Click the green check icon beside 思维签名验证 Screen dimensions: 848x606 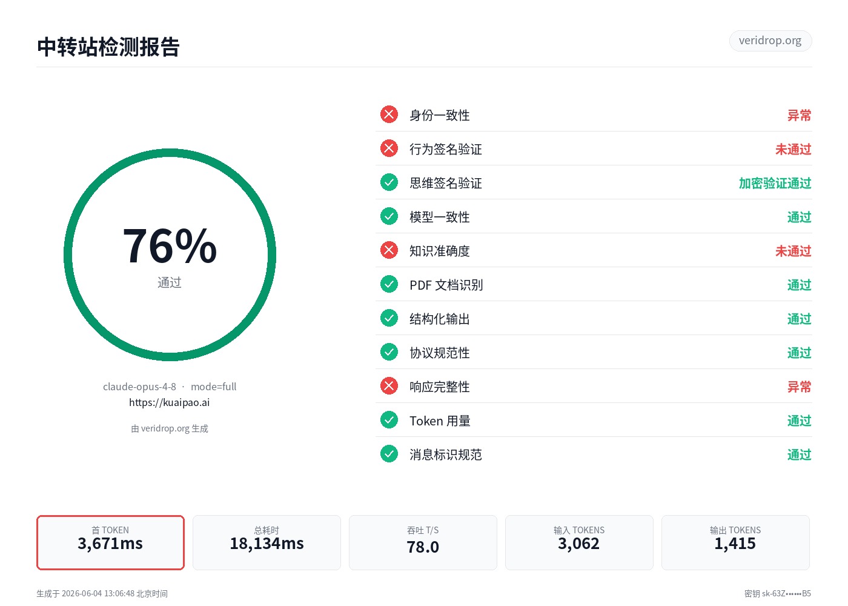(x=389, y=182)
